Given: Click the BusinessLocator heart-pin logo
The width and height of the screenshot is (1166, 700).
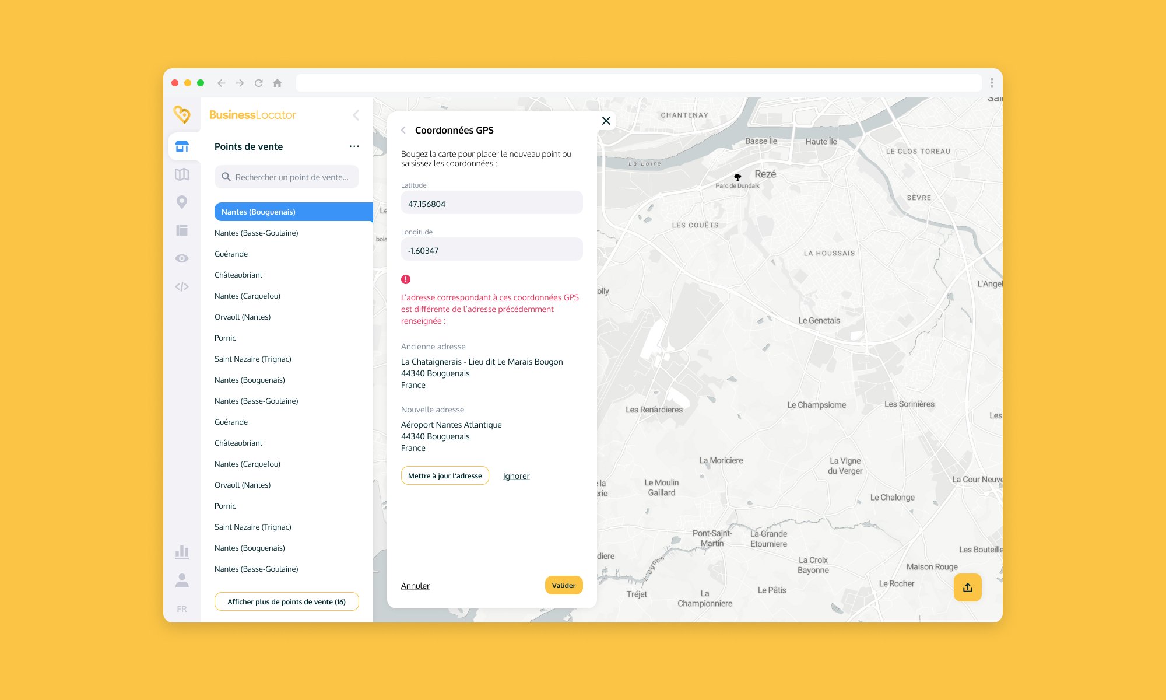Looking at the screenshot, I should 182,114.
